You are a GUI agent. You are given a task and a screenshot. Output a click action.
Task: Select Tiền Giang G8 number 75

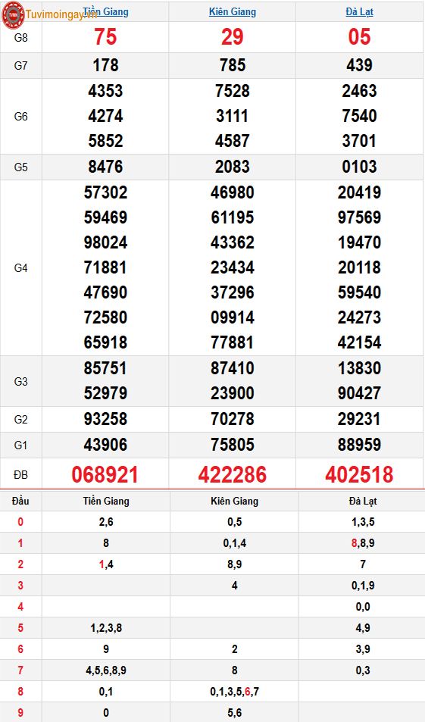pyautogui.click(x=105, y=37)
